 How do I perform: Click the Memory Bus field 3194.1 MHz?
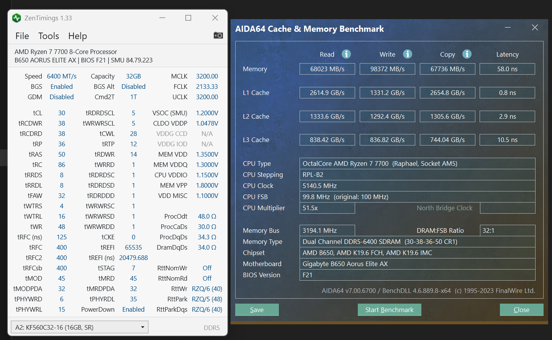[327, 230]
